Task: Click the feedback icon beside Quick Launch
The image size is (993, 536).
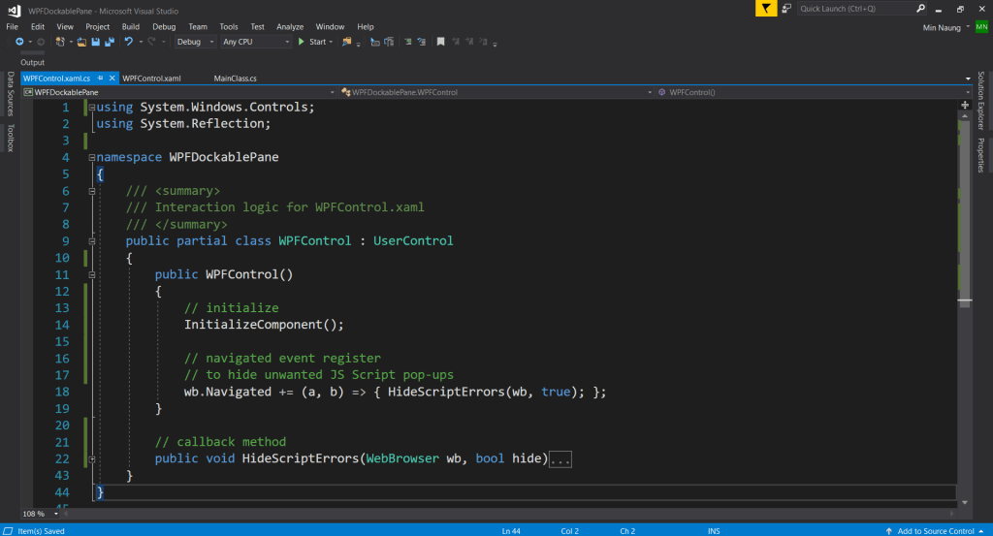Action: [x=787, y=9]
